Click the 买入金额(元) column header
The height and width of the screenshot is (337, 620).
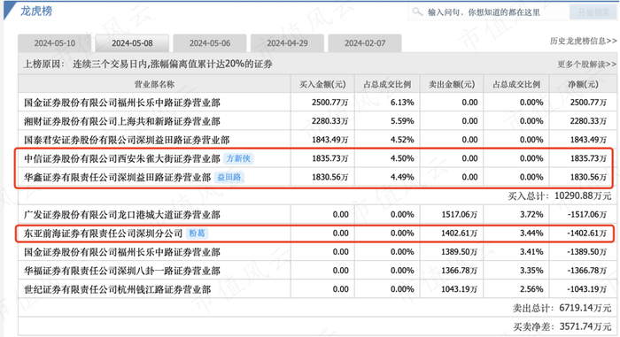click(x=322, y=84)
